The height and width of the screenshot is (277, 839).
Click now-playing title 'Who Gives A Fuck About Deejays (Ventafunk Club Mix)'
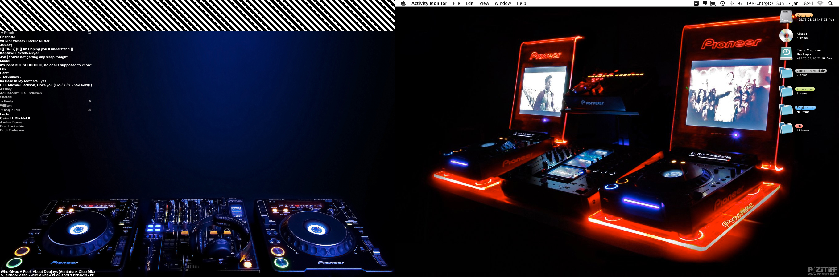(48, 271)
